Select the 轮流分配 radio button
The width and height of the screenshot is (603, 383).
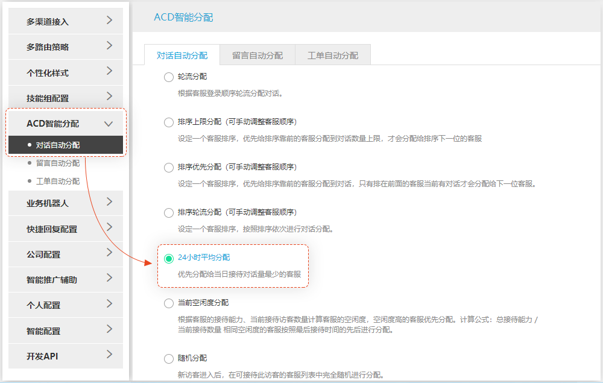point(168,77)
